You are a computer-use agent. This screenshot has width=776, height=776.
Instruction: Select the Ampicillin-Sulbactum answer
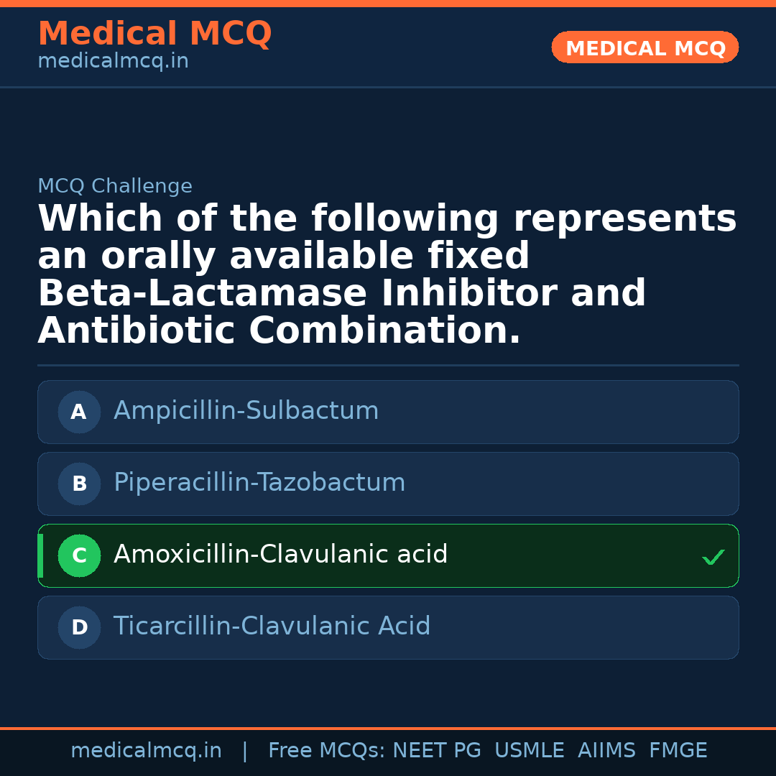[246, 411]
